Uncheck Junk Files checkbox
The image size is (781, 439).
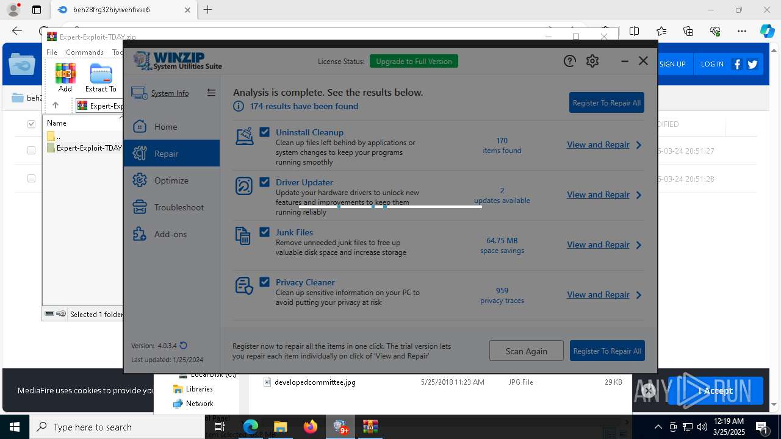pyautogui.click(x=264, y=232)
